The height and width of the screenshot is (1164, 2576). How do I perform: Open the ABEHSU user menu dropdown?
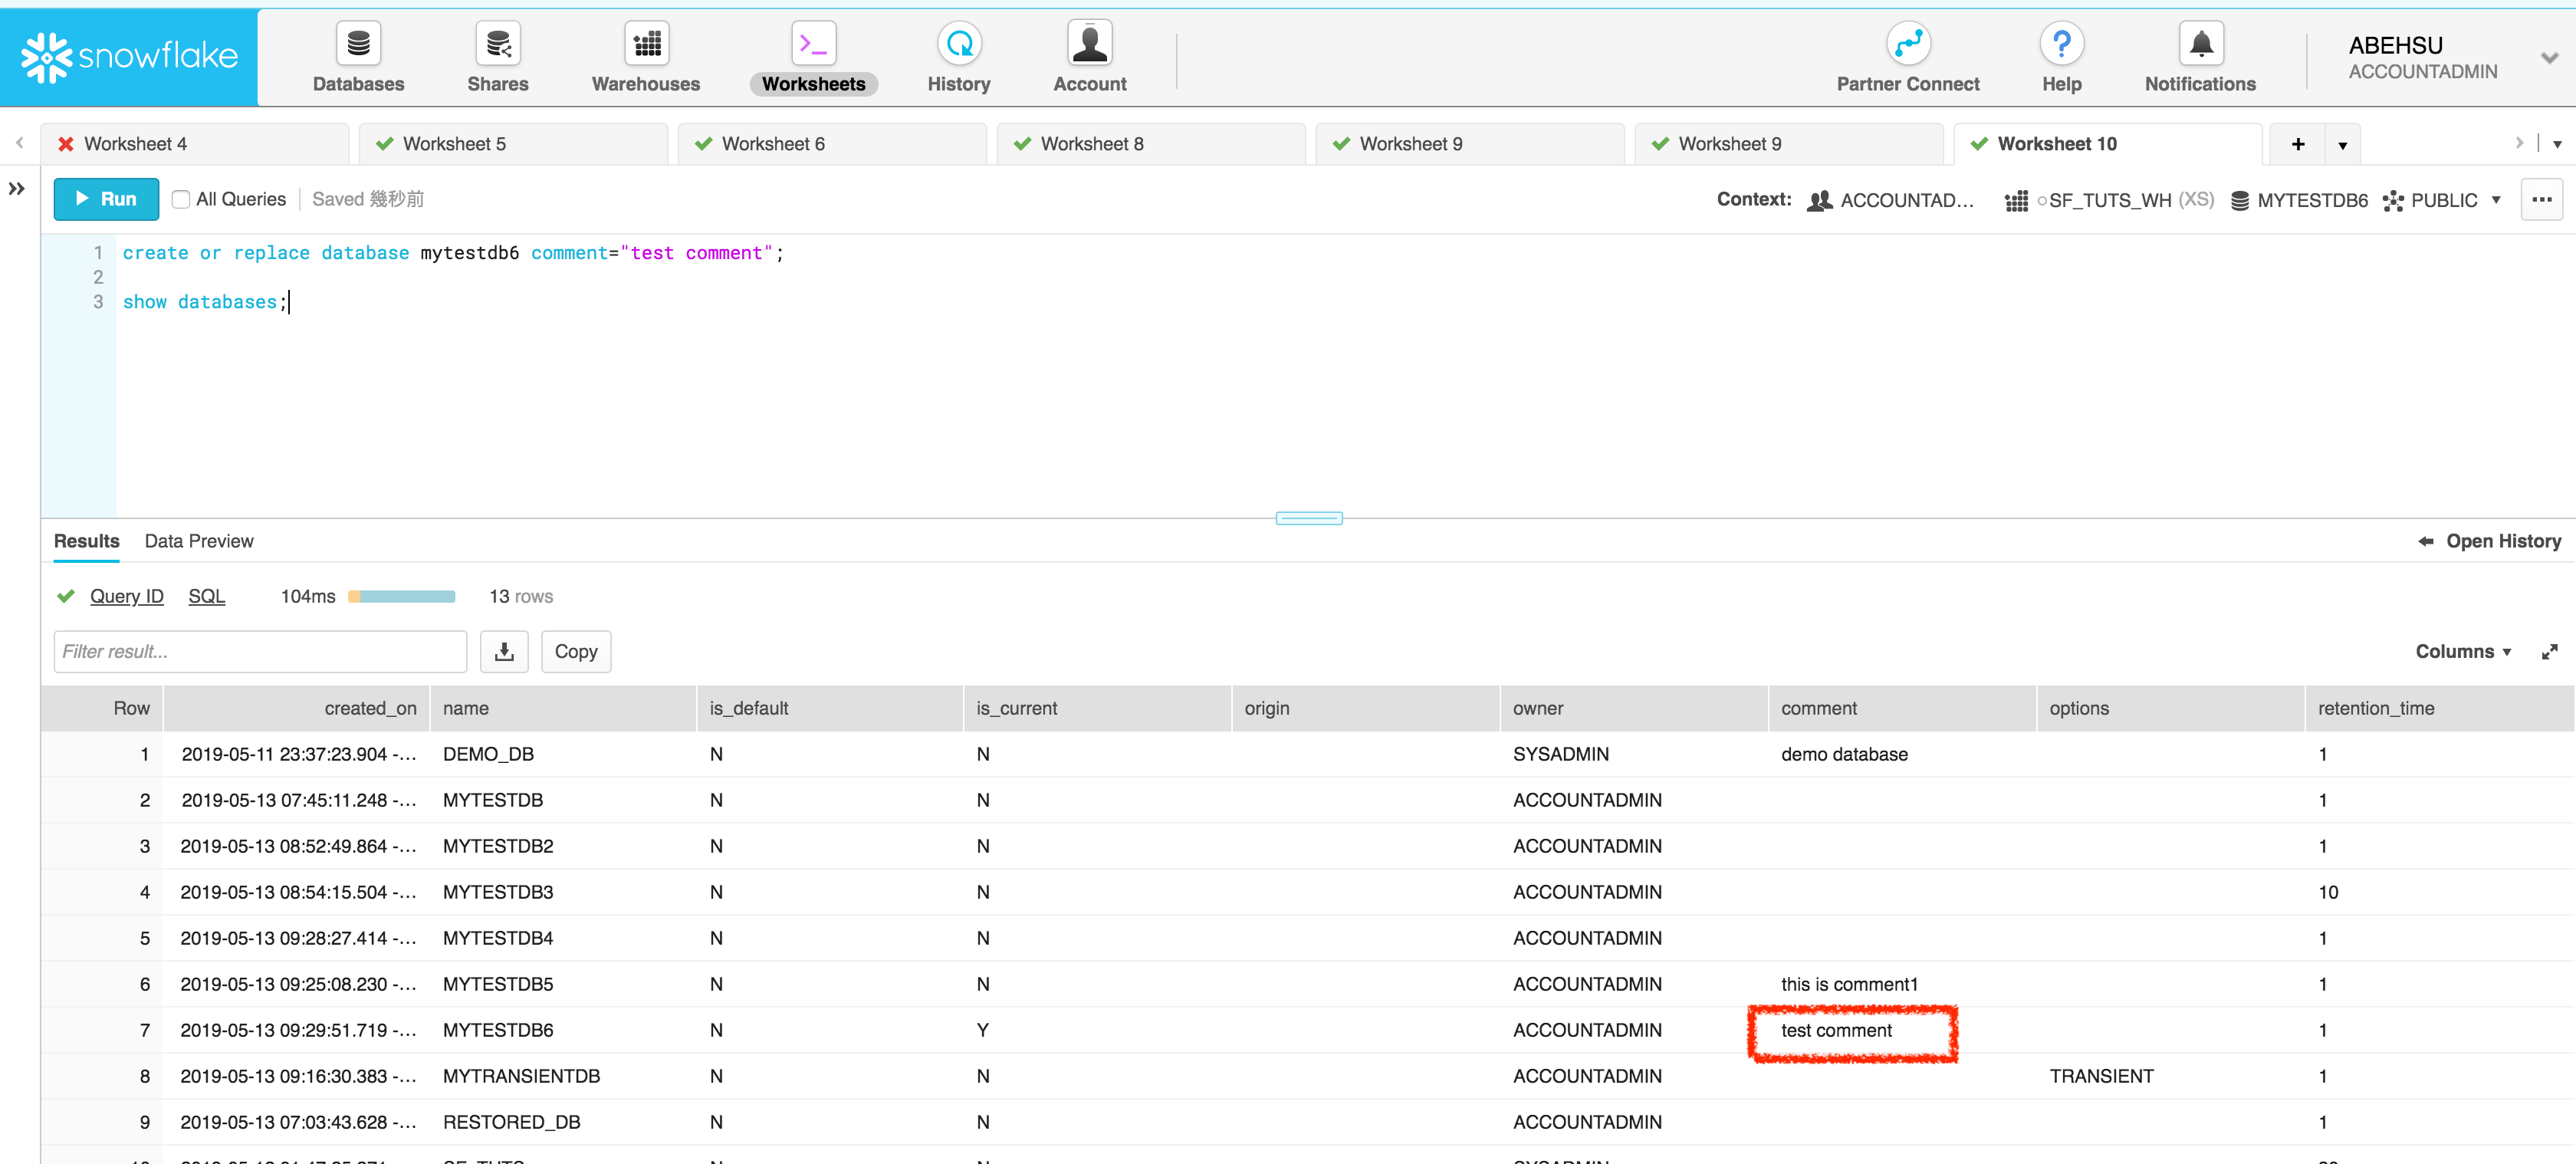tap(2549, 58)
